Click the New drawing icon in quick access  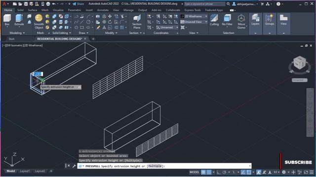[15, 4]
